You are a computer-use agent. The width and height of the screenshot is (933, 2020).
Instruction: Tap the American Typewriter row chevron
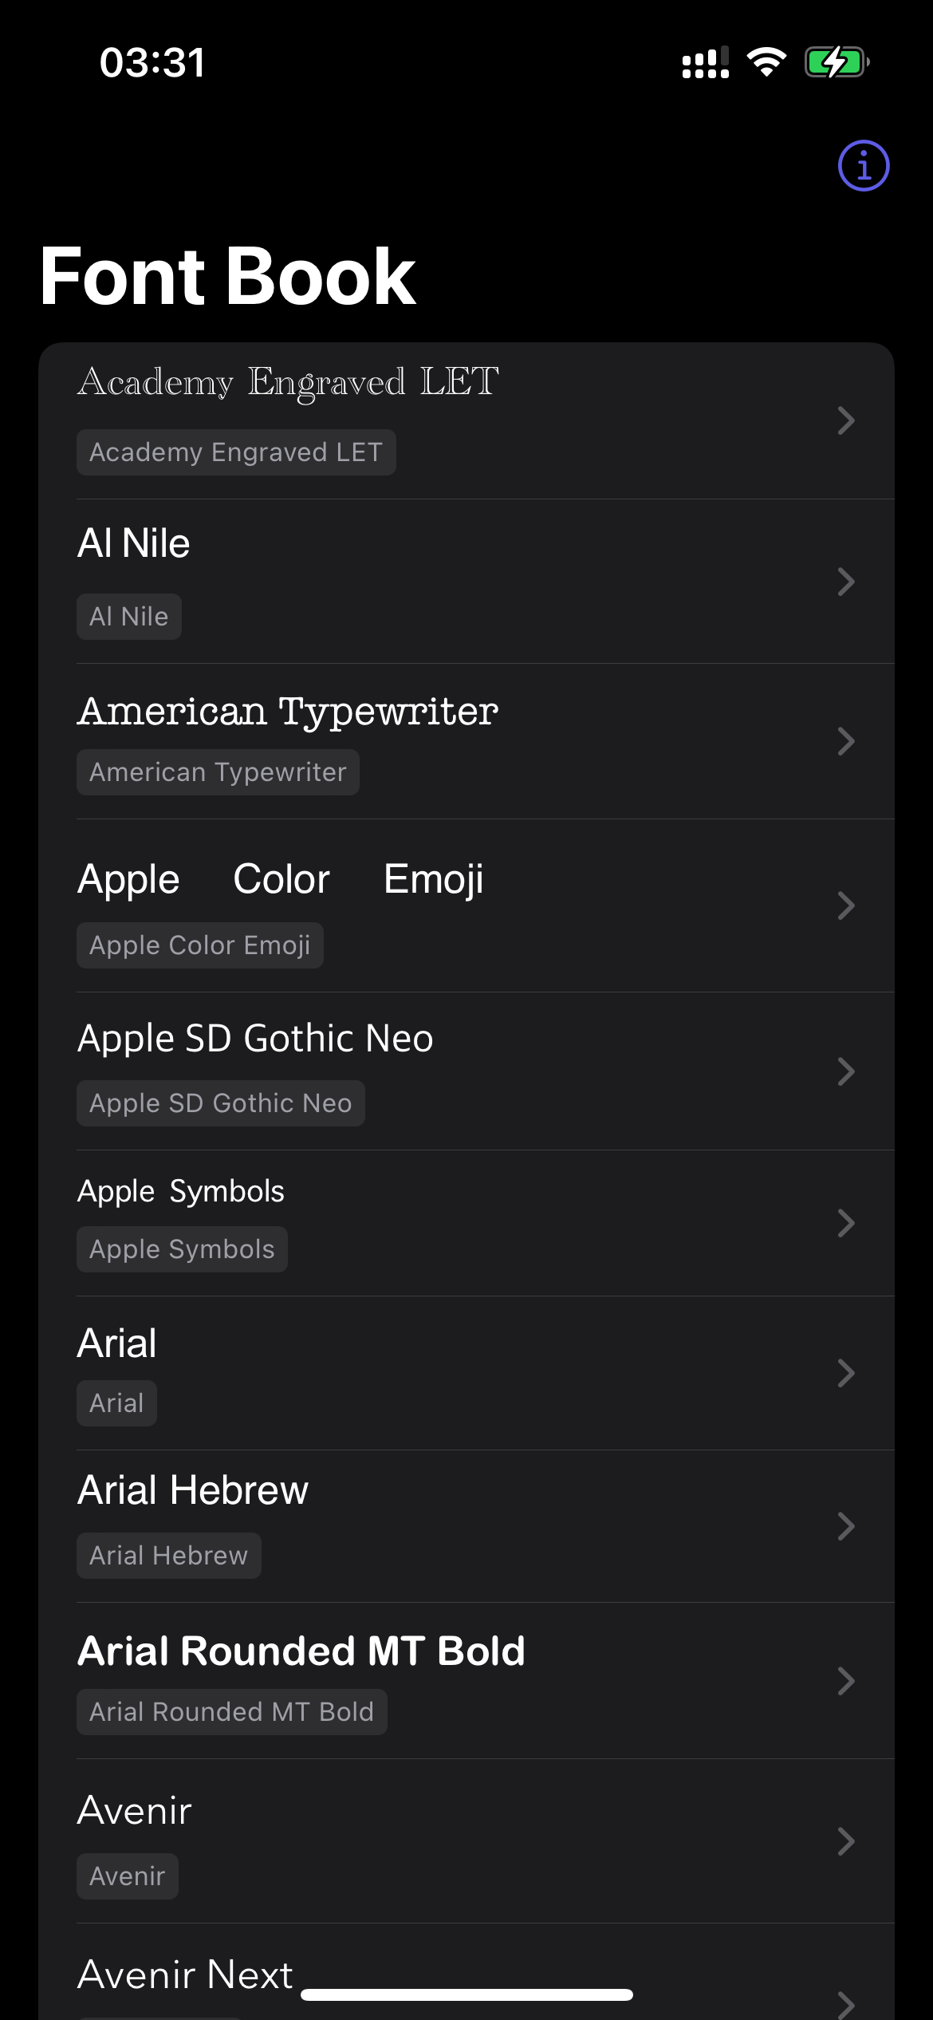pos(846,741)
